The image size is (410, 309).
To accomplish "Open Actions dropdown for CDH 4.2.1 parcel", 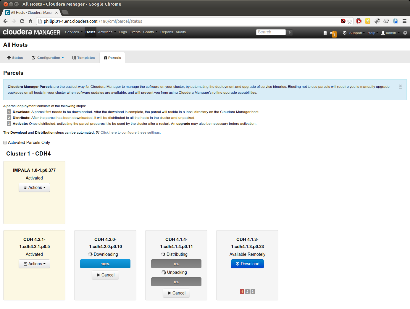I will (x=34, y=264).
